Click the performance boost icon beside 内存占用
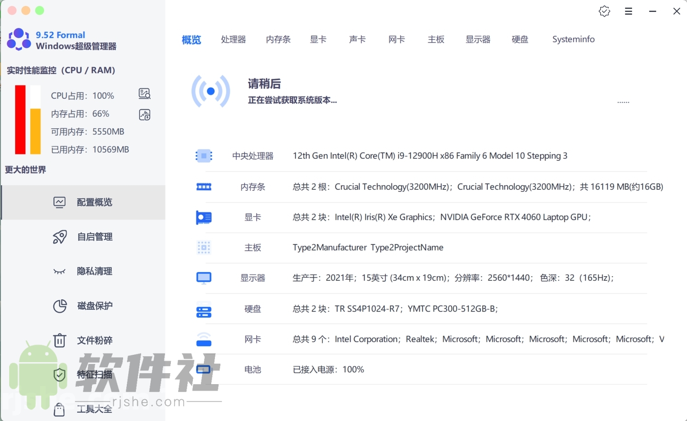The height and width of the screenshot is (421, 687). click(x=144, y=114)
